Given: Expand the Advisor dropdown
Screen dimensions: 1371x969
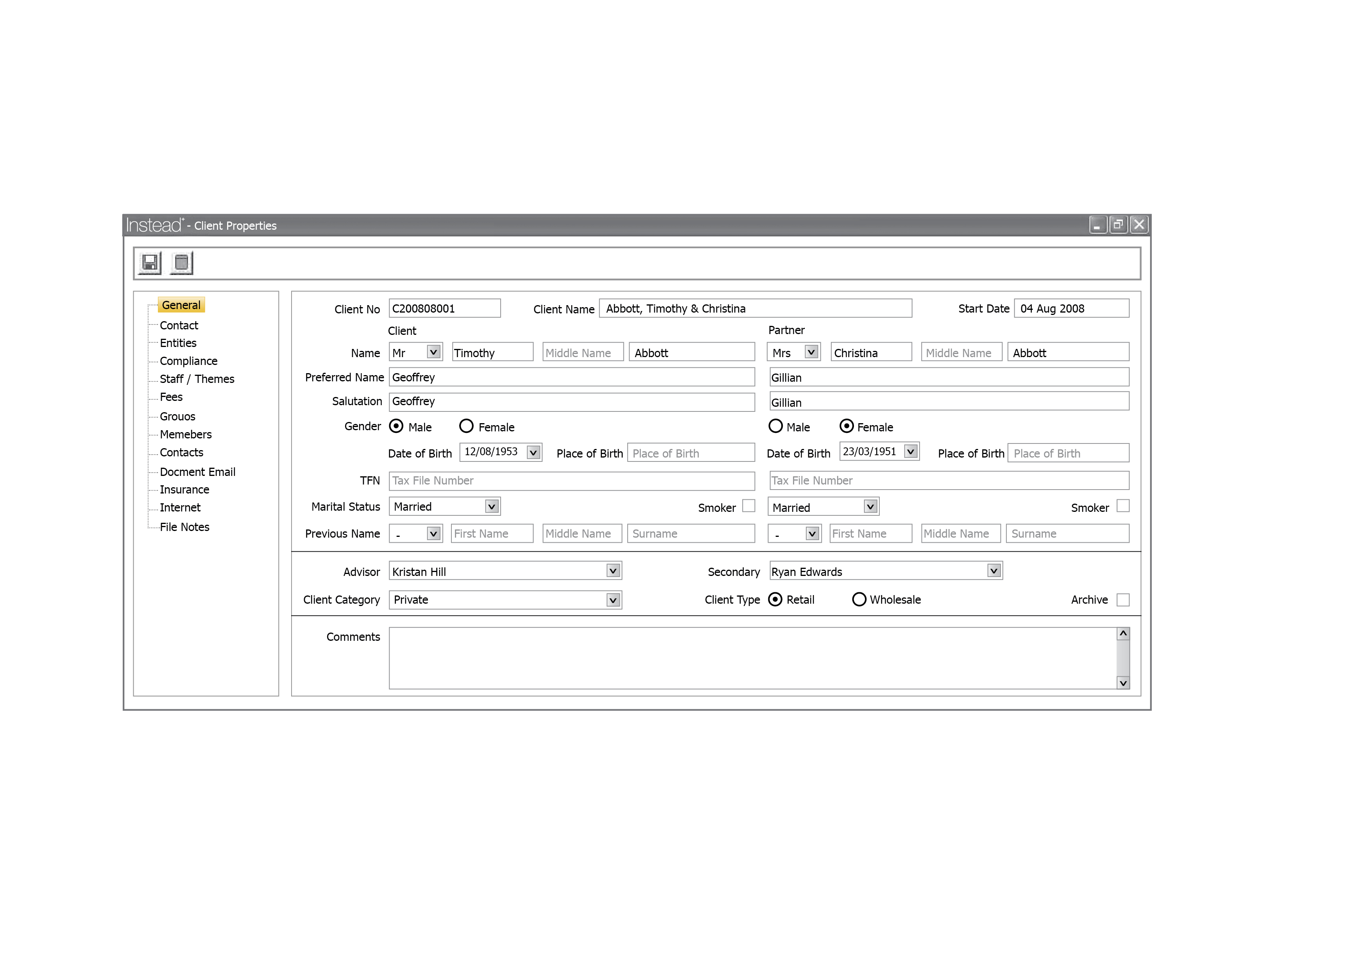Looking at the screenshot, I should [x=613, y=571].
